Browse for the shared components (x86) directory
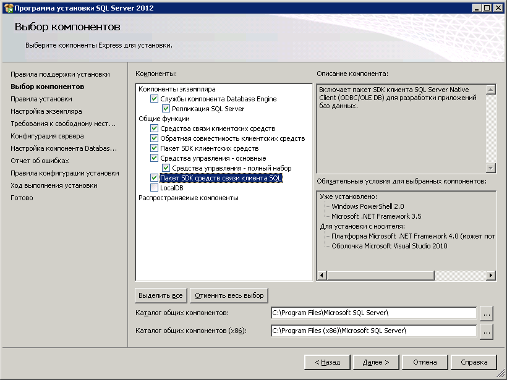 click(487, 332)
